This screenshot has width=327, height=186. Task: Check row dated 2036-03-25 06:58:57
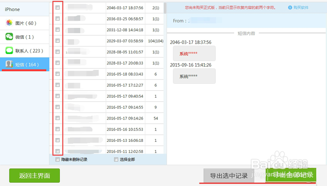[57, 19]
